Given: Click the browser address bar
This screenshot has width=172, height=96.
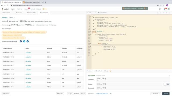Looking at the screenshot, I should coord(83,5).
